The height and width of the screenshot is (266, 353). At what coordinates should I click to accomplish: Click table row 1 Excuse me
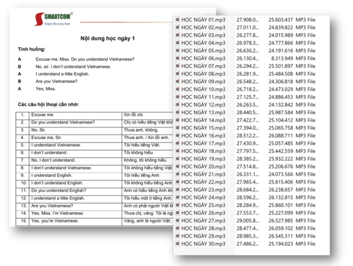point(95,115)
